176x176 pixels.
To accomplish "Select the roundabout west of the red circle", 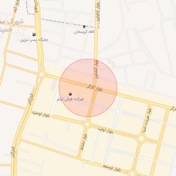I will click(42, 74).
